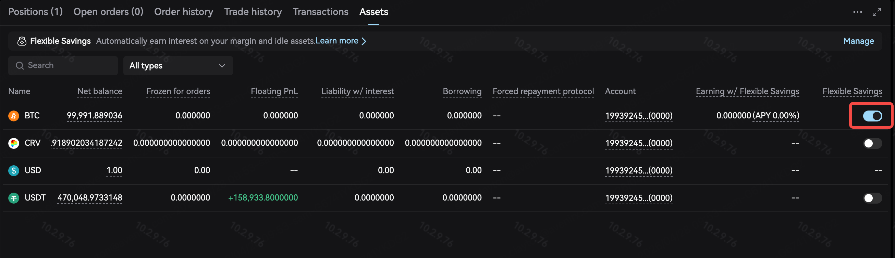Focus the Search input field
The height and width of the screenshot is (258, 895).
tap(63, 66)
